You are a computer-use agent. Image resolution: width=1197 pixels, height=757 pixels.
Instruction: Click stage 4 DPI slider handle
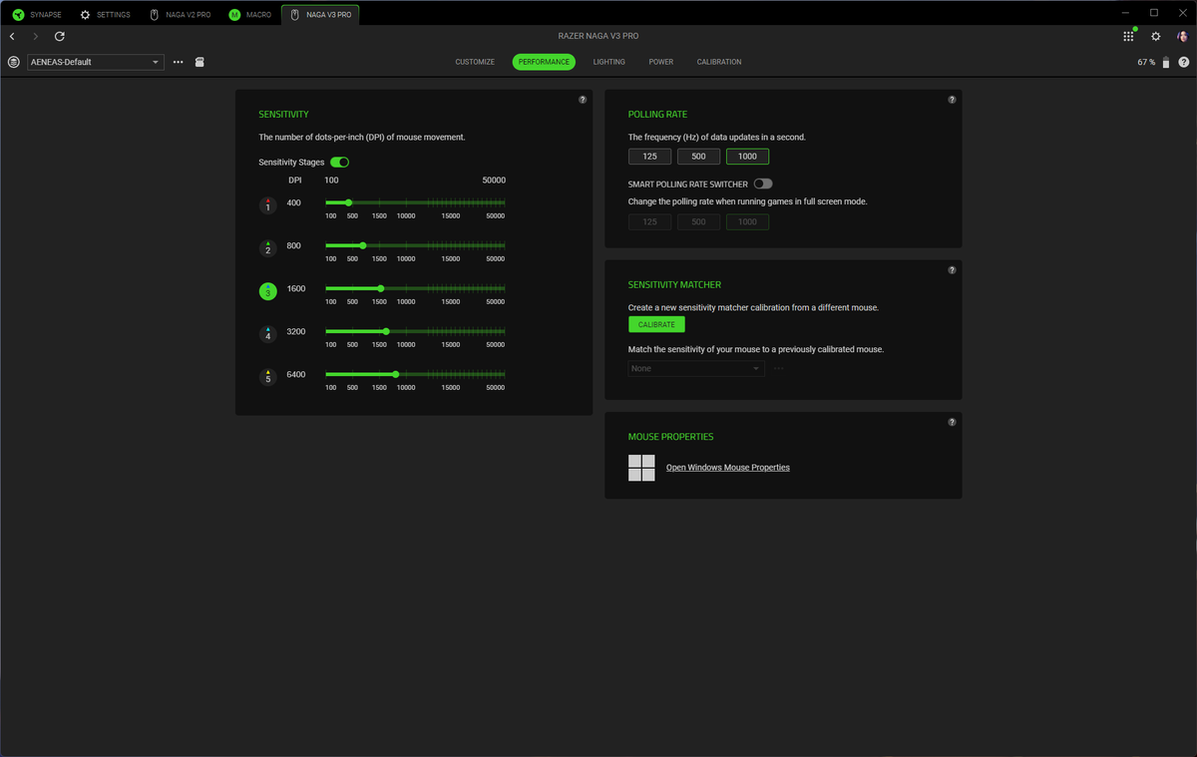coord(386,331)
